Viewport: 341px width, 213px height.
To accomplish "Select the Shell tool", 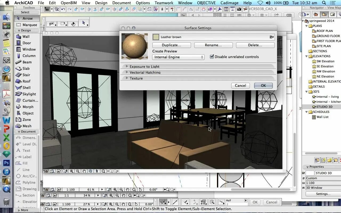I will click(27, 88).
